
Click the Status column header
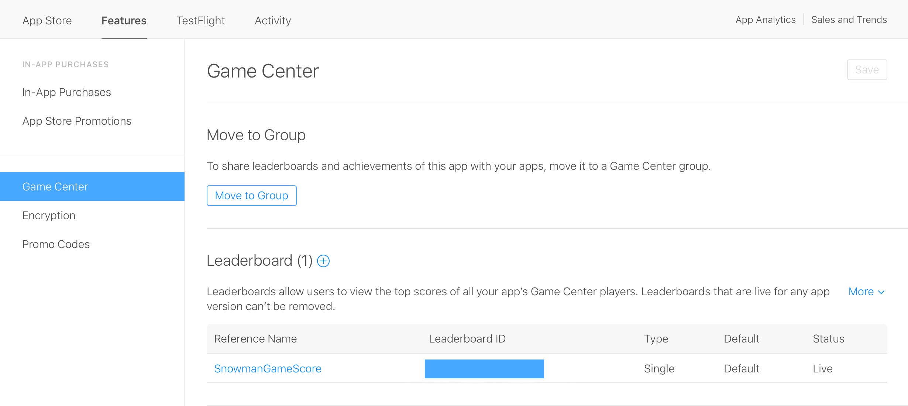(828, 339)
